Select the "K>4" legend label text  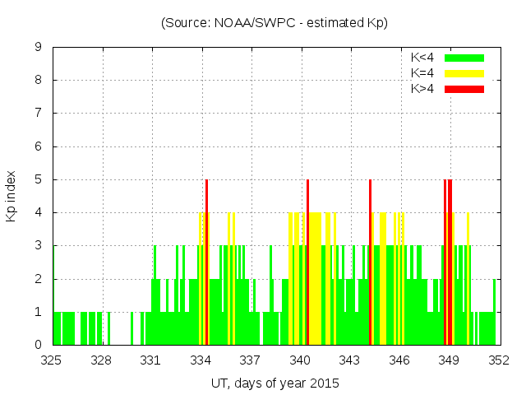pyautogui.click(x=422, y=89)
